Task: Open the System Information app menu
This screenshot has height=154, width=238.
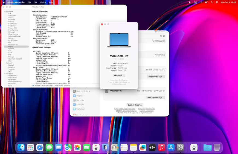Action: click(16, 2)
